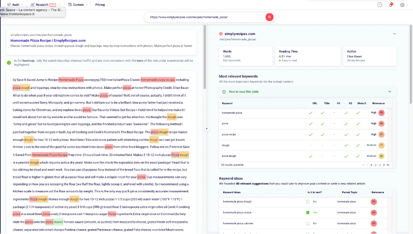Select page 1 of keyword results
The height and width of the screenshot is (234, 413).
tap(371, 165)
